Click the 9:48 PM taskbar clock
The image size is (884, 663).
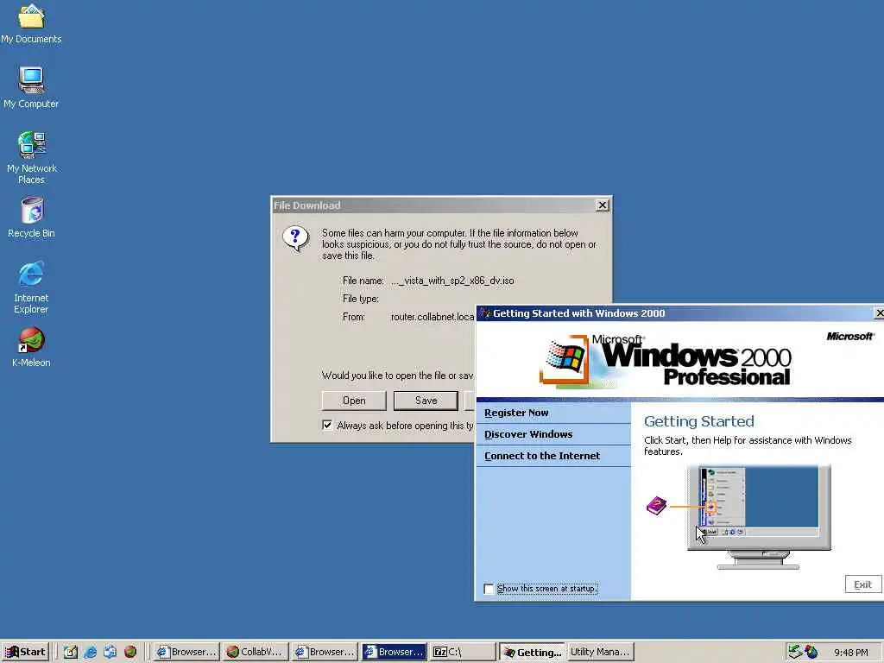tap(851, 653)
